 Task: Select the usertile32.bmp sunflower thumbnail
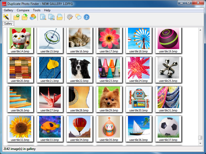20,127
